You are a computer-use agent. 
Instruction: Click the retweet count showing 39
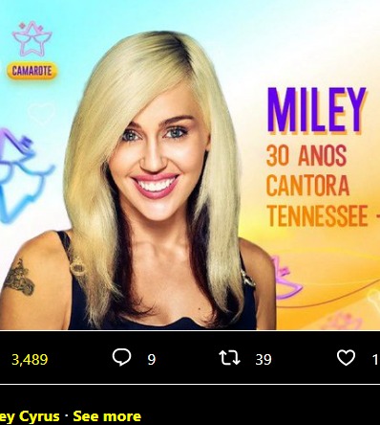pos(264,360)
